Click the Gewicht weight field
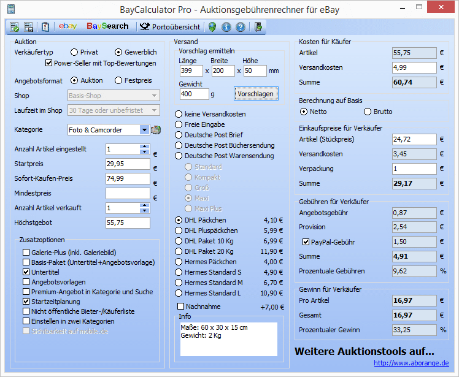This screenshot has height=377, width=459. point(195,94)
